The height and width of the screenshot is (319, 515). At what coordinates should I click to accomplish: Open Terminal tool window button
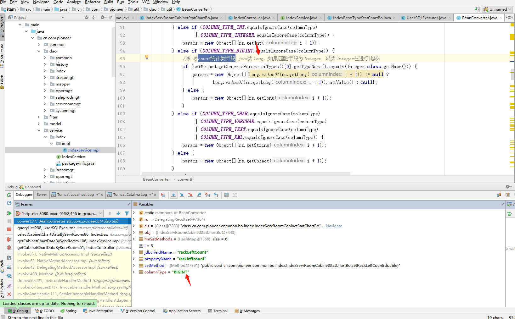[220, 311]
